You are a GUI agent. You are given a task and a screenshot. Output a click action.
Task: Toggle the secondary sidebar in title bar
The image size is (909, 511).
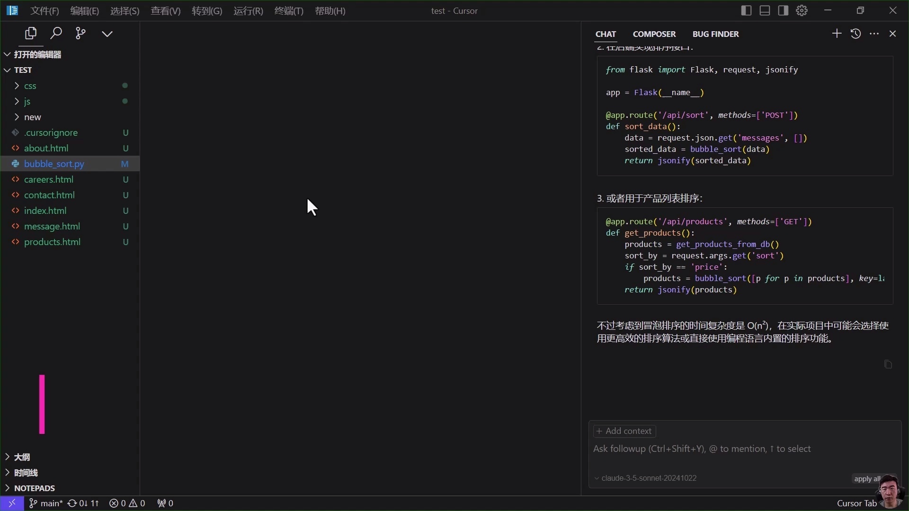[x=783, y=10]
